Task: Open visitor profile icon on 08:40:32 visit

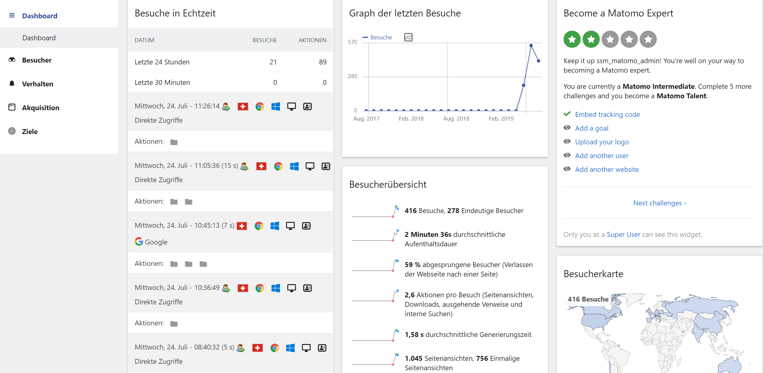Action: tap(322, 348)
